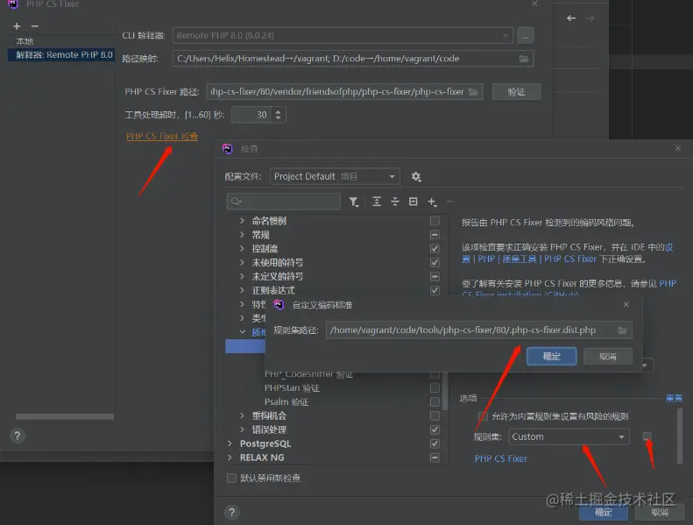Open the 规则集 Custom dropdown
This screenshot has height=525, width=693.
click(x=569, y=436)
